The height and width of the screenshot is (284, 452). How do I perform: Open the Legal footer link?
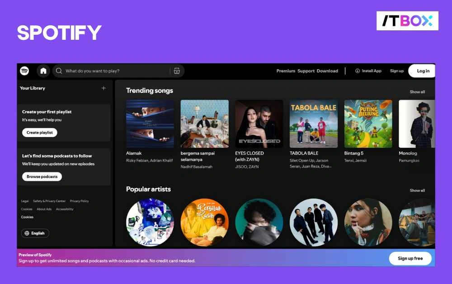click(x=25, y=201)
